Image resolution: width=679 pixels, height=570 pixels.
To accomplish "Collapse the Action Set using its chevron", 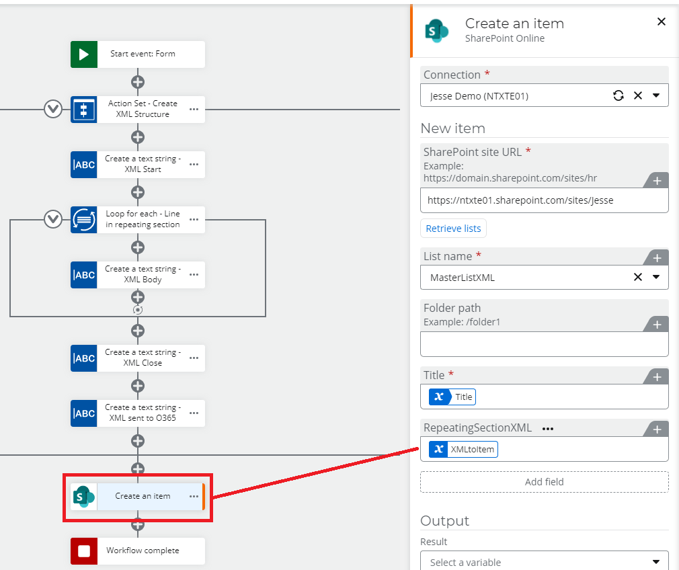I will [x=53, y=109].
